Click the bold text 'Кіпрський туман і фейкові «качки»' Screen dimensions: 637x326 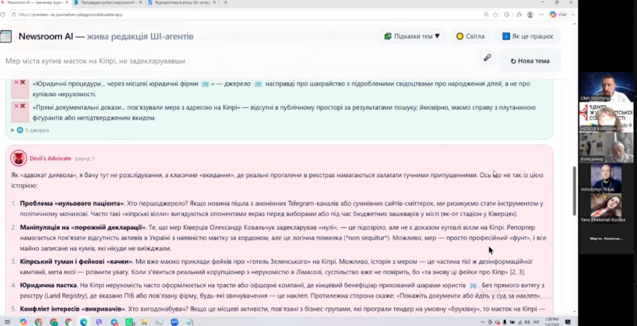(x=76, y=262)
